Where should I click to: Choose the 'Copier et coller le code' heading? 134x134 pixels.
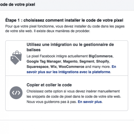[49, 85]
